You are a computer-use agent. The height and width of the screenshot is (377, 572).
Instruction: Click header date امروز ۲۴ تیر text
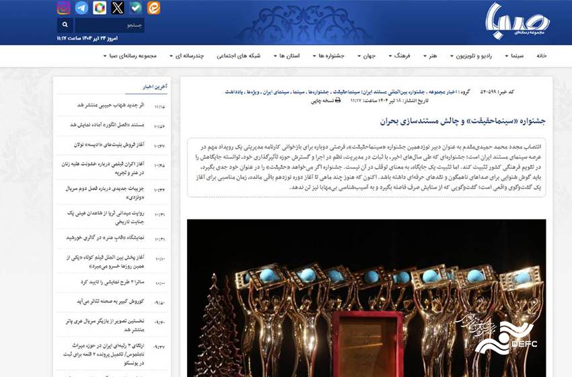[87, 38]
